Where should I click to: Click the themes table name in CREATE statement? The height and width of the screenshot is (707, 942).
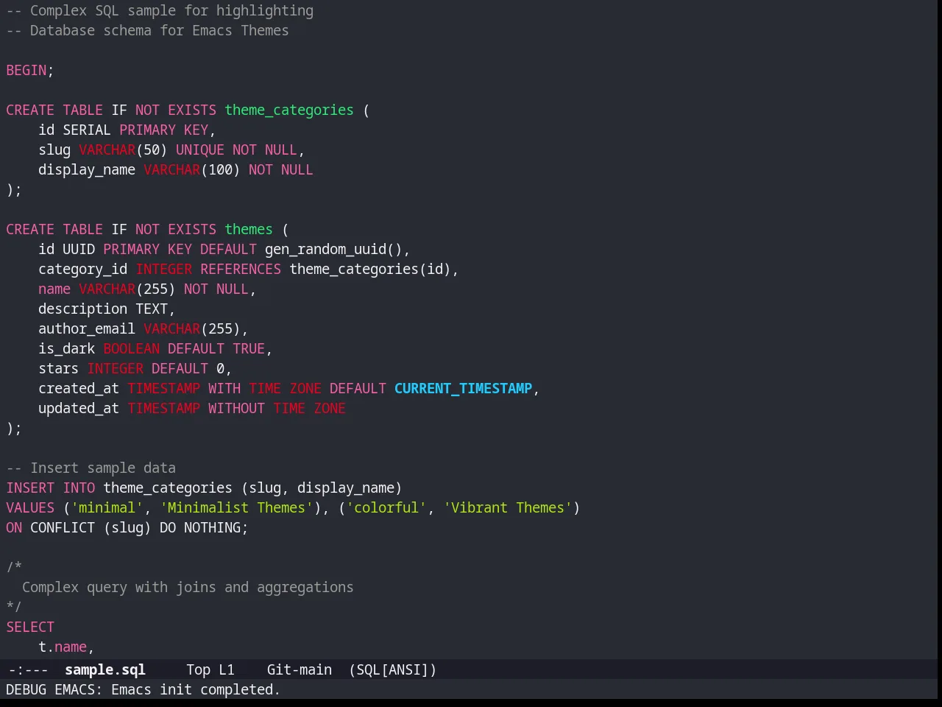pos(249,229)
